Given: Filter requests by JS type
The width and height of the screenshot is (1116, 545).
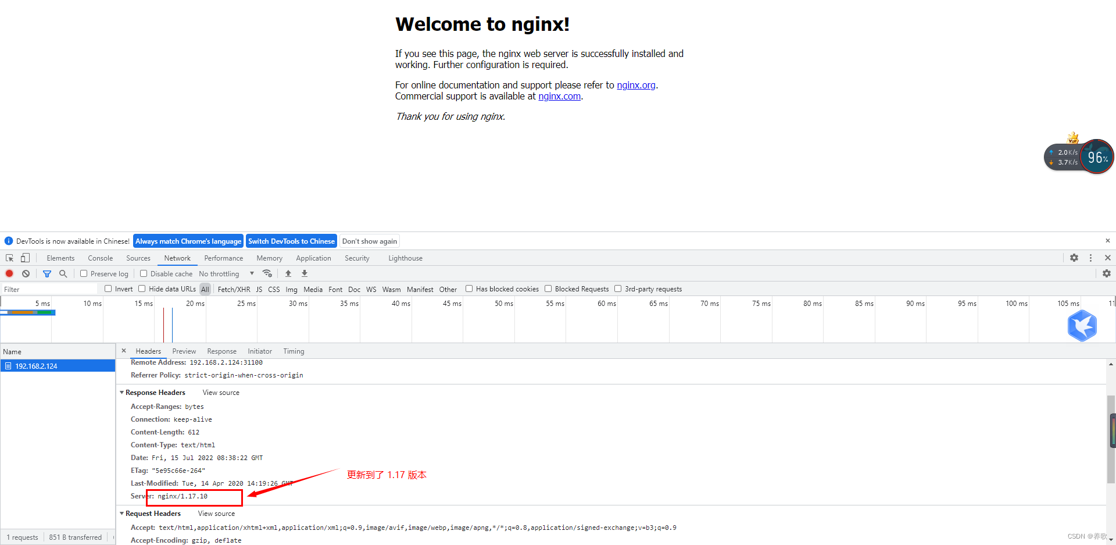Looking at the screenshot, I should pyautogui.click(x=259, y=289).
